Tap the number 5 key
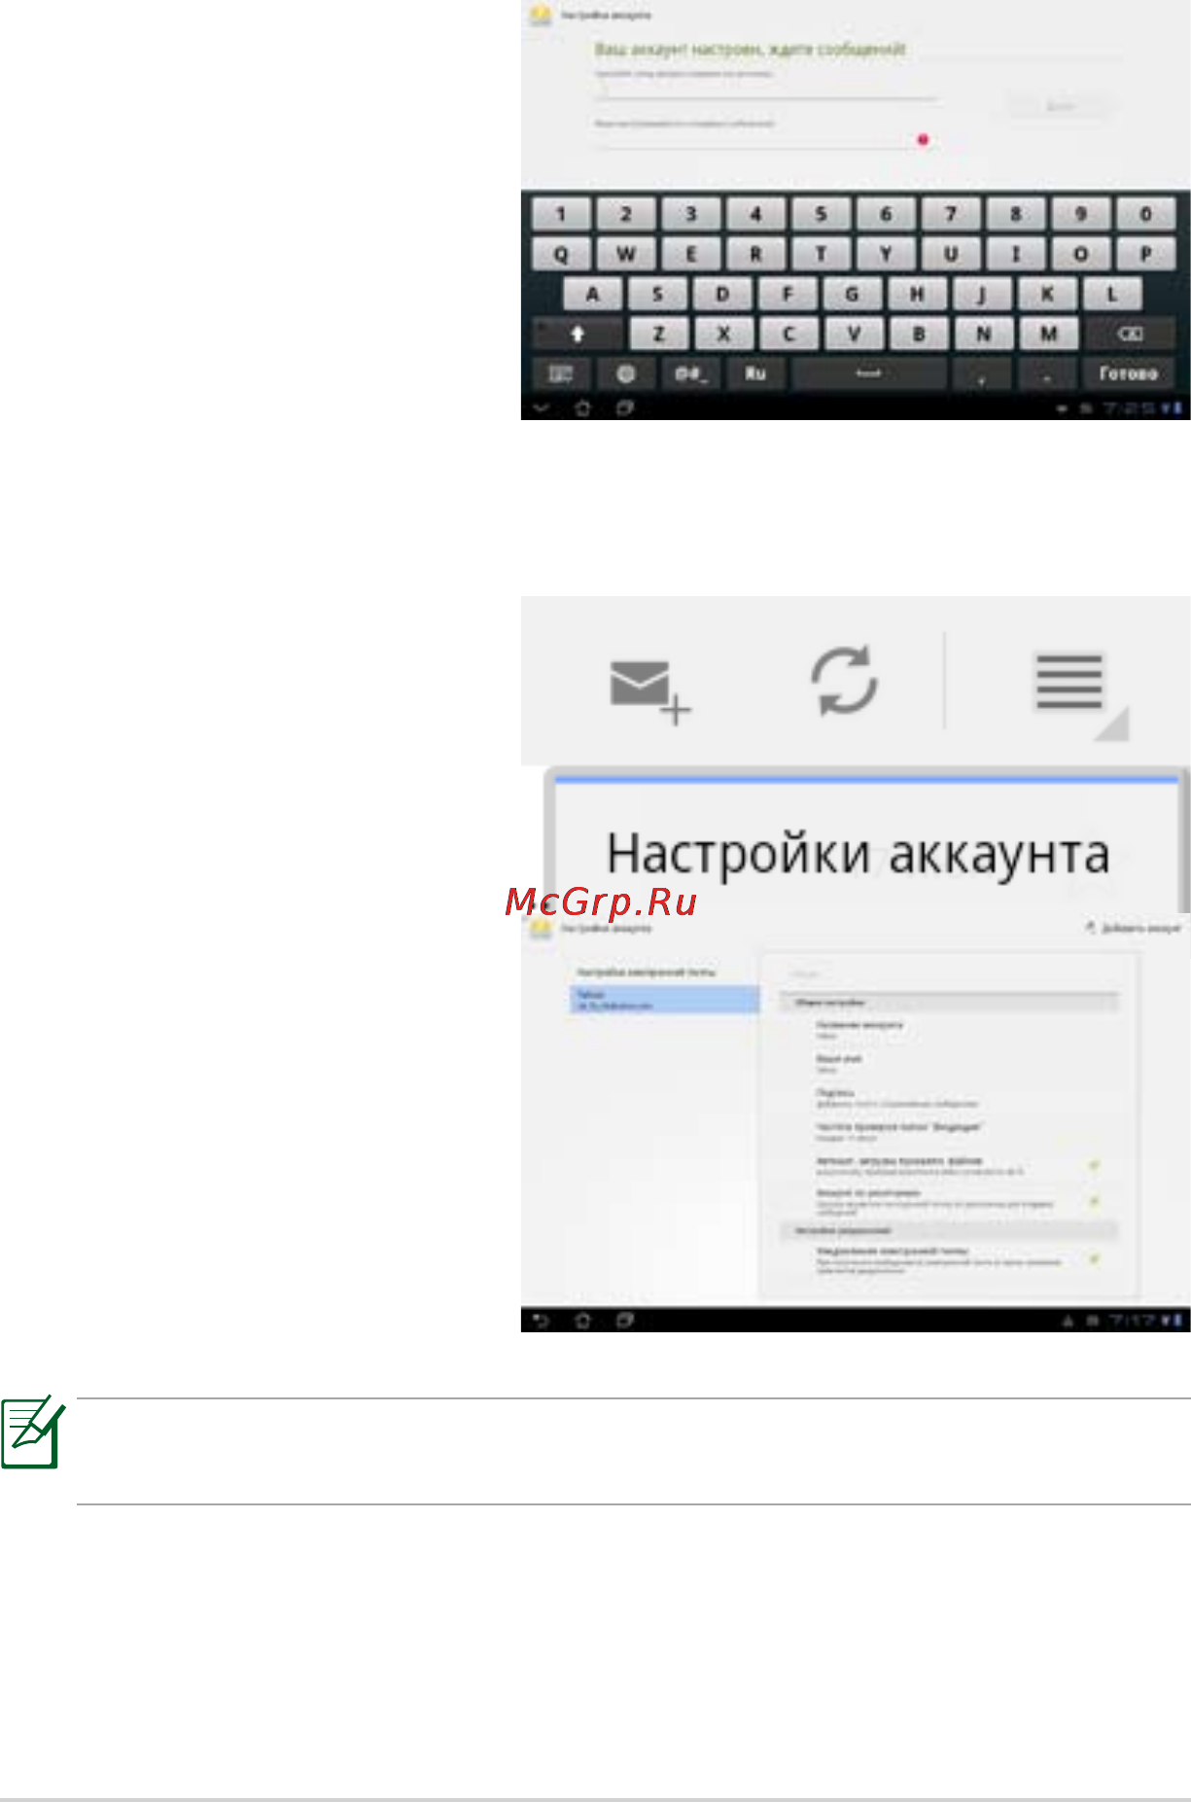This screenshot has height=1802, width=1191. [x=821, y=214]
